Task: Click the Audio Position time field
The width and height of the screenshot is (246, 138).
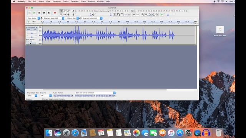Action: (63, 95)
